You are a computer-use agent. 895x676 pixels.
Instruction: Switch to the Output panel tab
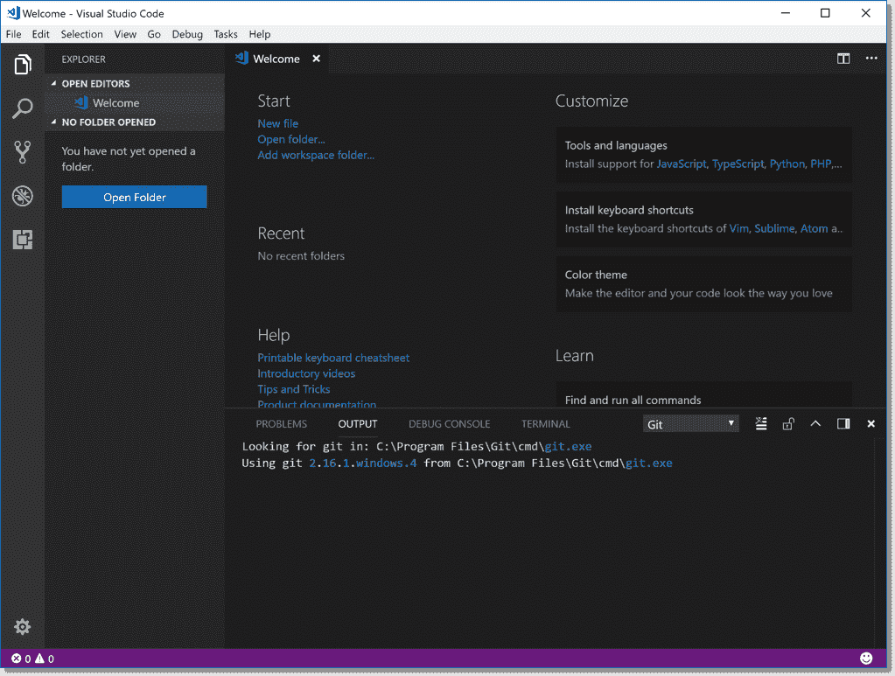(x=357, y=424)
